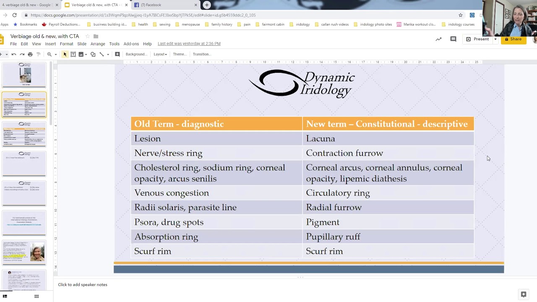Viewport: 537px width, 302px height.
Task: Star this presentation next to the title
Action: pyautogui.click(x=88, y=36)
